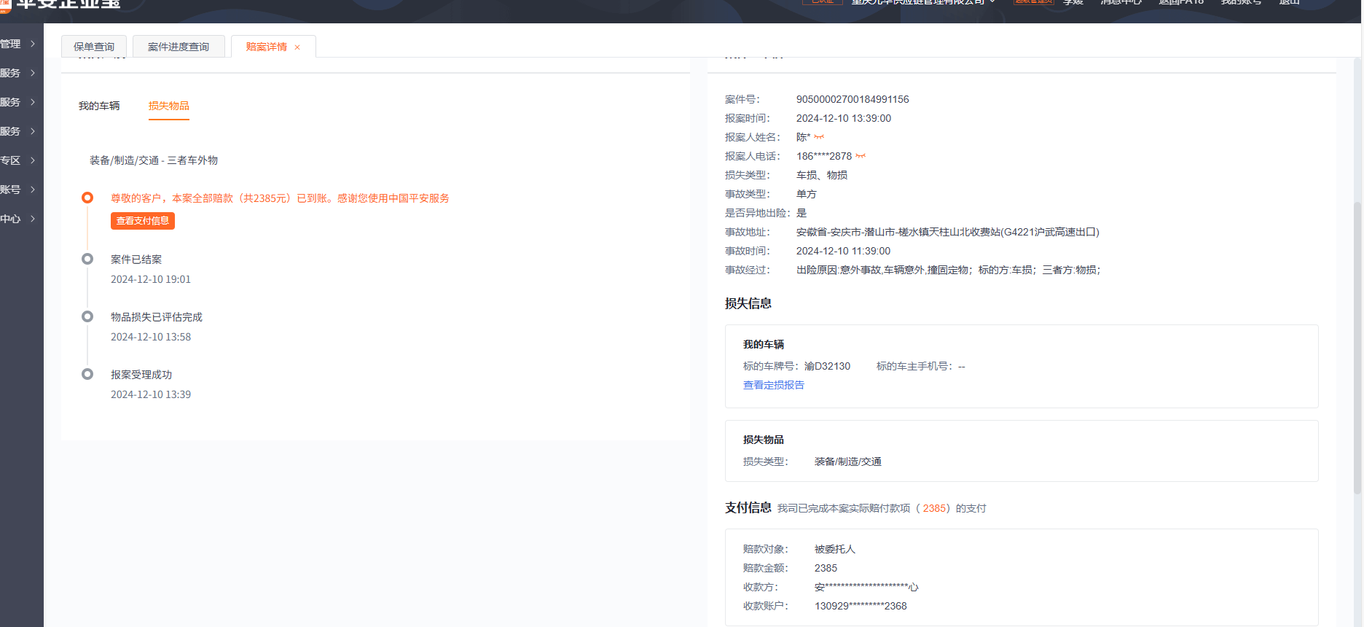The image size is (1364, 627).
Task: Expand the 管理 sidebar menu arrow
Action: pos(33,44)
